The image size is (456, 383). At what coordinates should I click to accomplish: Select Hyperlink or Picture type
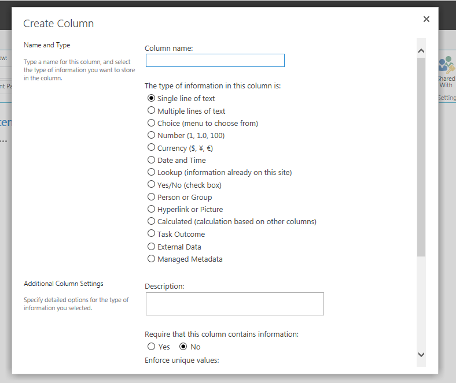(x=152, y=209)
